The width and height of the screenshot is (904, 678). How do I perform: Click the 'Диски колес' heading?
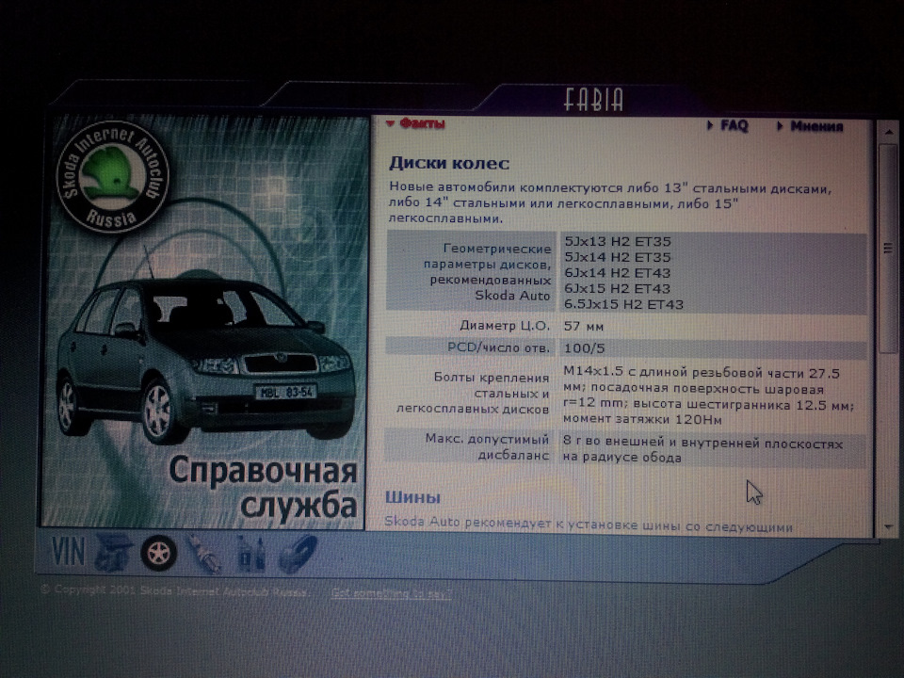coord(449,163)
